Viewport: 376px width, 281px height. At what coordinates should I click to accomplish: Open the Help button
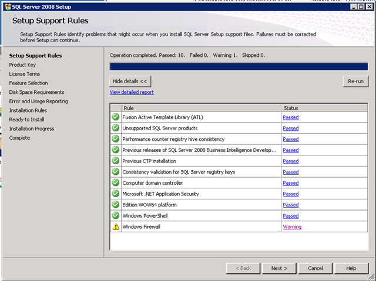(351, 268)
